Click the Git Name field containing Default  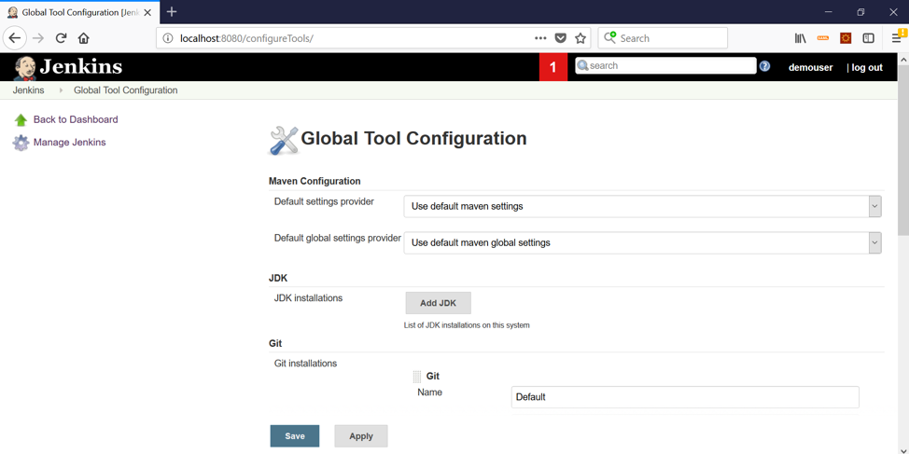click(x=685, y=397)
